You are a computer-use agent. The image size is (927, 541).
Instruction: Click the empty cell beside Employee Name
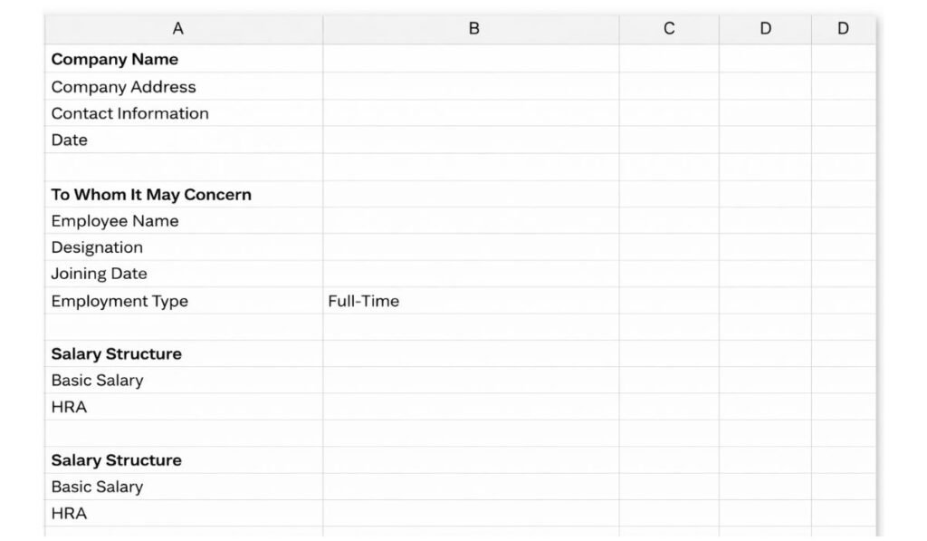point(473,220)
